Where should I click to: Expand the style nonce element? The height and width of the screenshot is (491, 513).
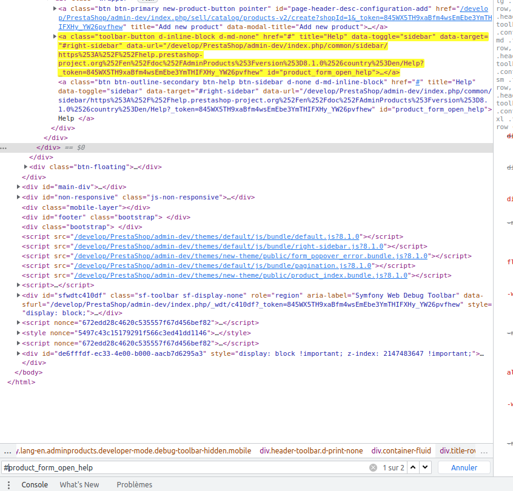[18, 333]
